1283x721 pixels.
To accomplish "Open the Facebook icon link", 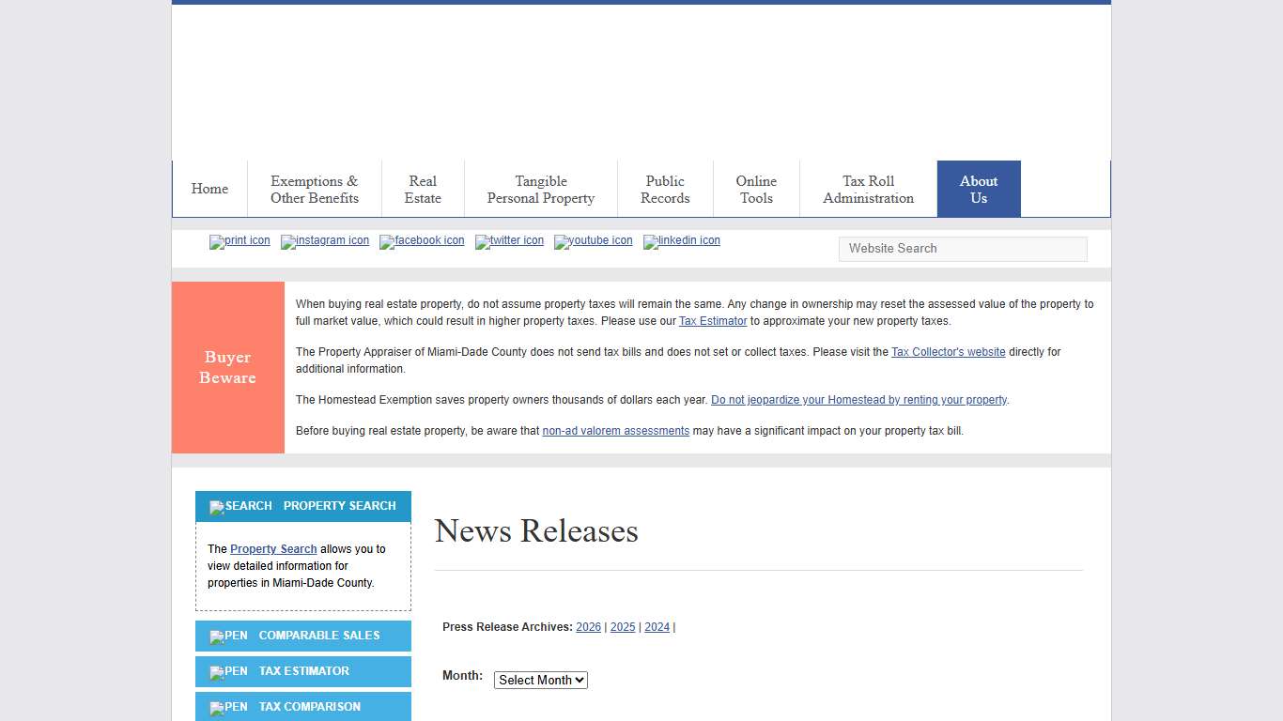I will point(421,241).
